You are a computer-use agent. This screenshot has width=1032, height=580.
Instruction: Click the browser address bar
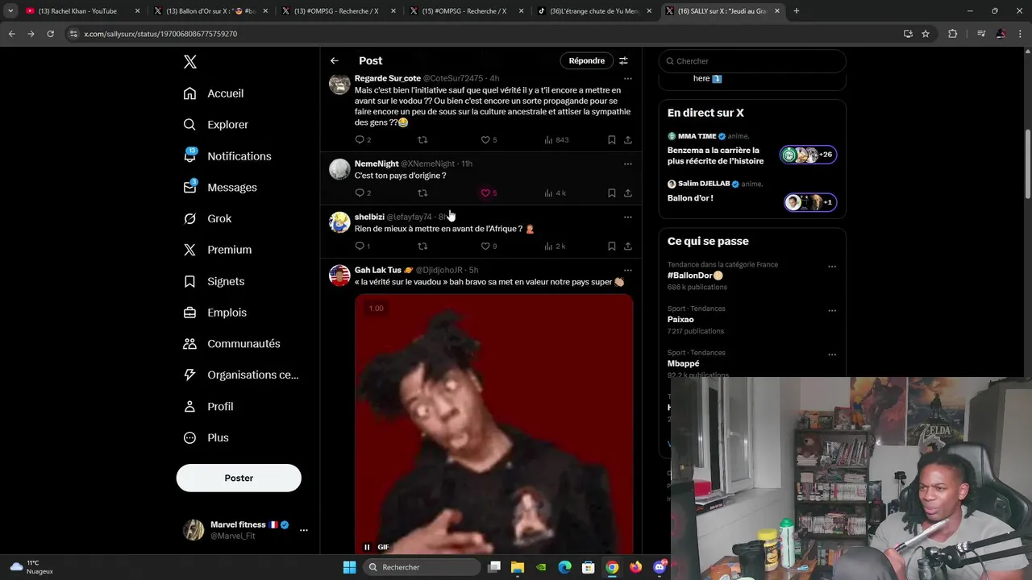484,34
